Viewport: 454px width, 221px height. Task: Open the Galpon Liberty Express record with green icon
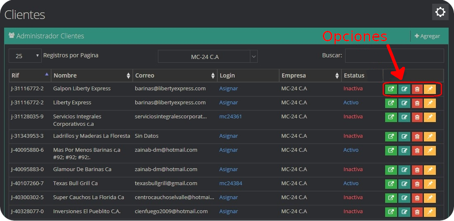[391, 89]
